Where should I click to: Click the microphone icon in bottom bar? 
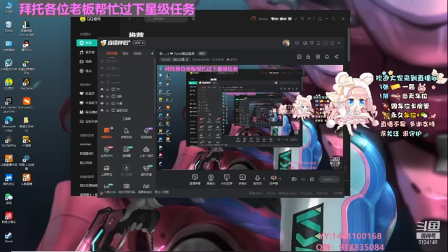pyautogui.click(x=257, y=178)
